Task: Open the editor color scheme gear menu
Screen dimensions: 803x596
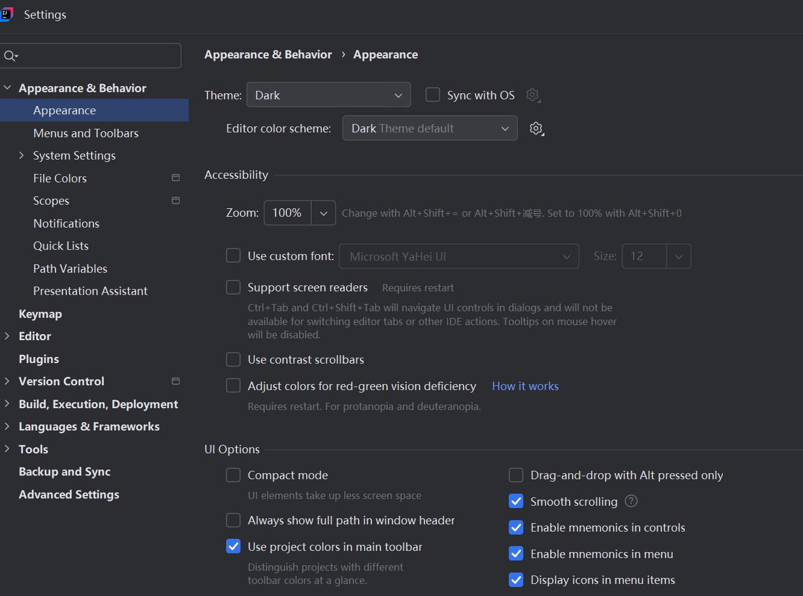Action: pos(537,129)
